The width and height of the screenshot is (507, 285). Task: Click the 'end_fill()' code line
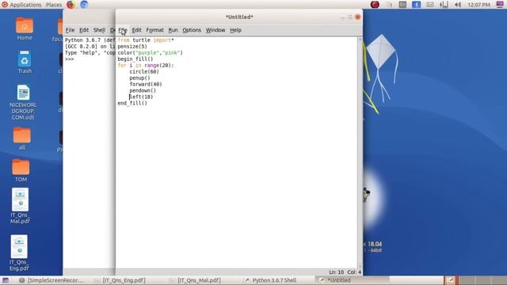point(132,103)
